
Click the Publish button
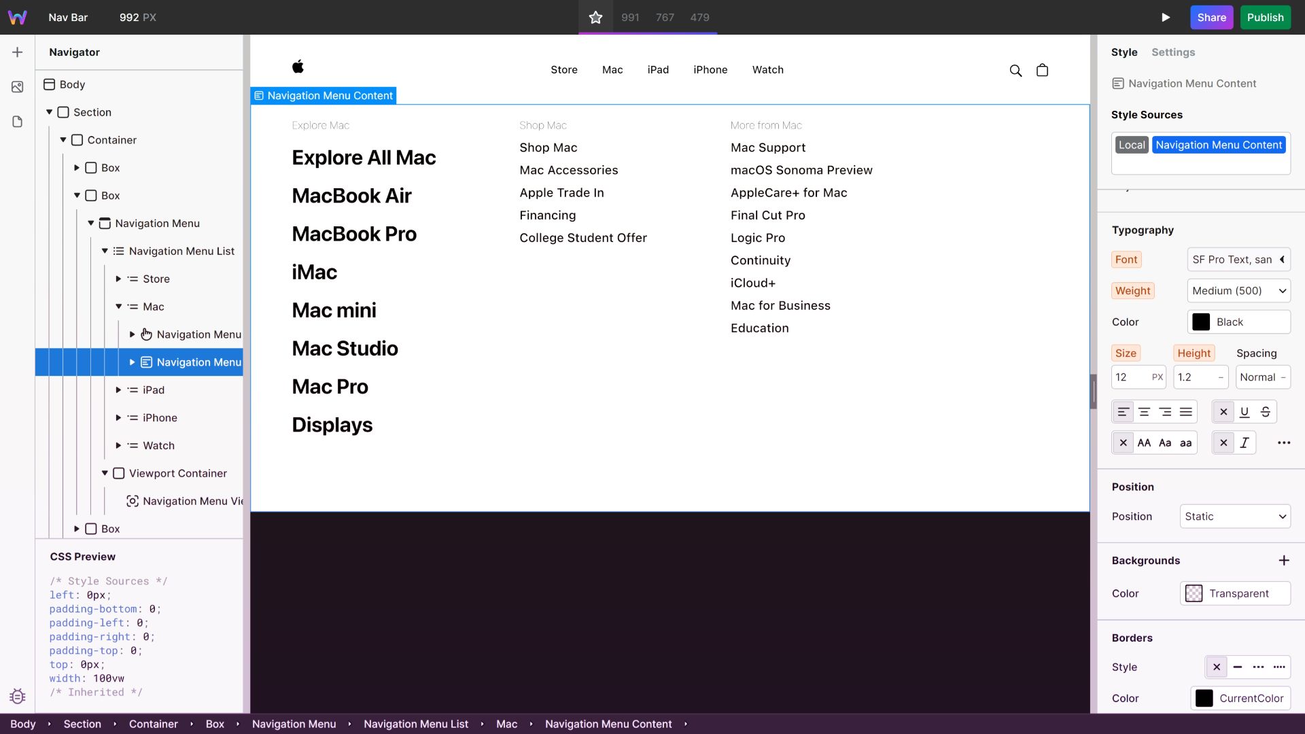(x=1265, y=17)
